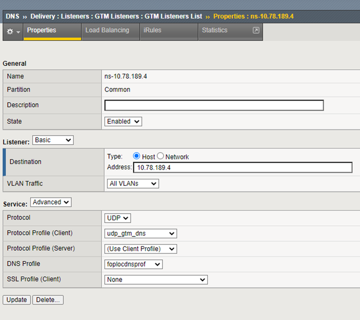The image size is (360, 320).
Task: Select the Network destination type radio
Action: click(x=161, y=156)
